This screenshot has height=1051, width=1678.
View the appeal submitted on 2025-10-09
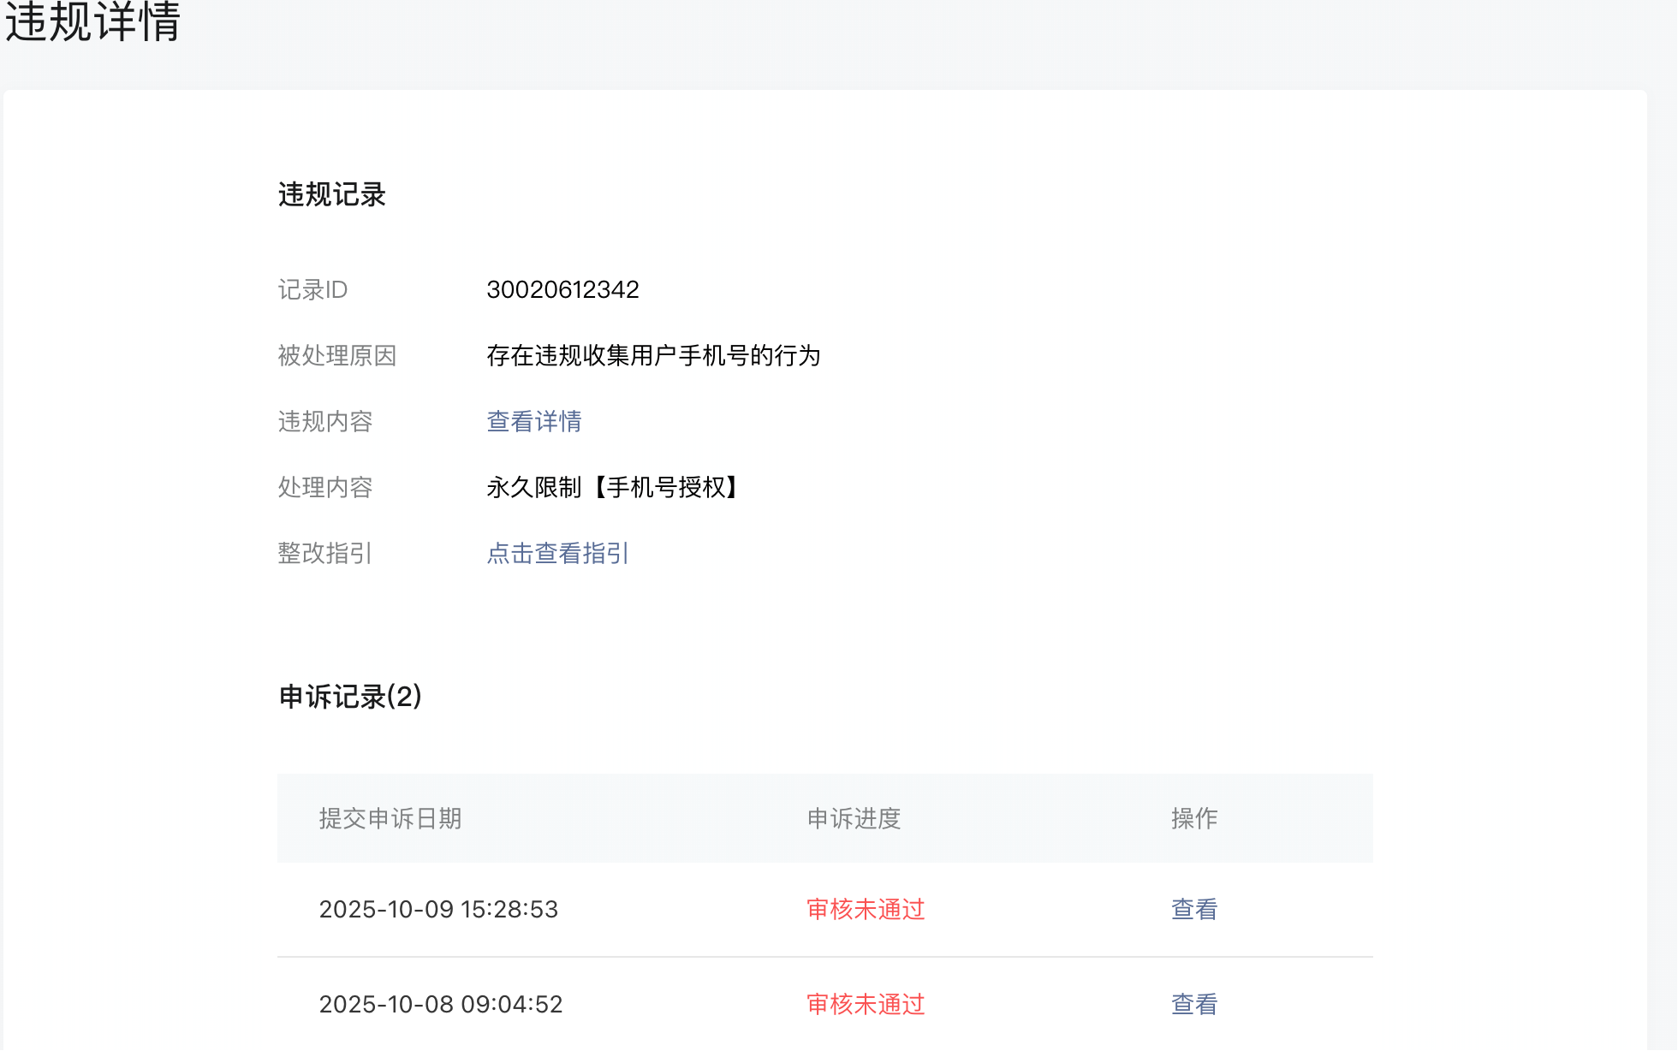point(1193,909)
